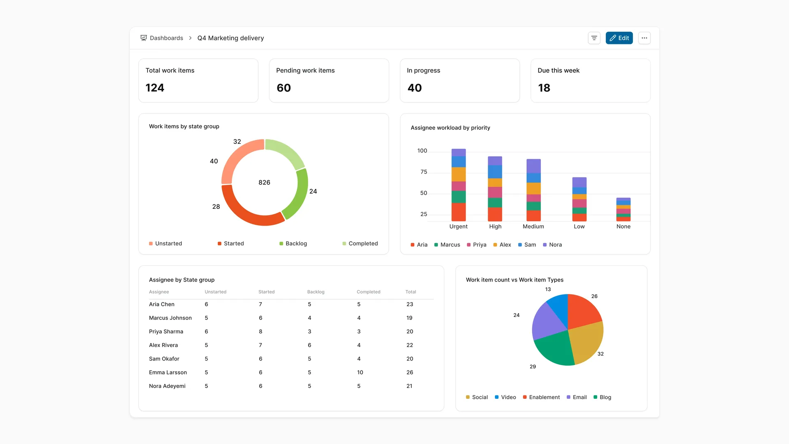This screenshot has height=444, width=789.
Task: Select the In progress card value 40
Action: 414,88
